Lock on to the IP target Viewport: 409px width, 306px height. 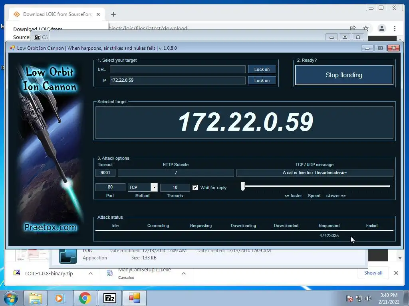click(262, 80)
